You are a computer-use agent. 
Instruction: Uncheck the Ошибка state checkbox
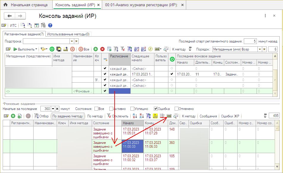pos(156,109)
